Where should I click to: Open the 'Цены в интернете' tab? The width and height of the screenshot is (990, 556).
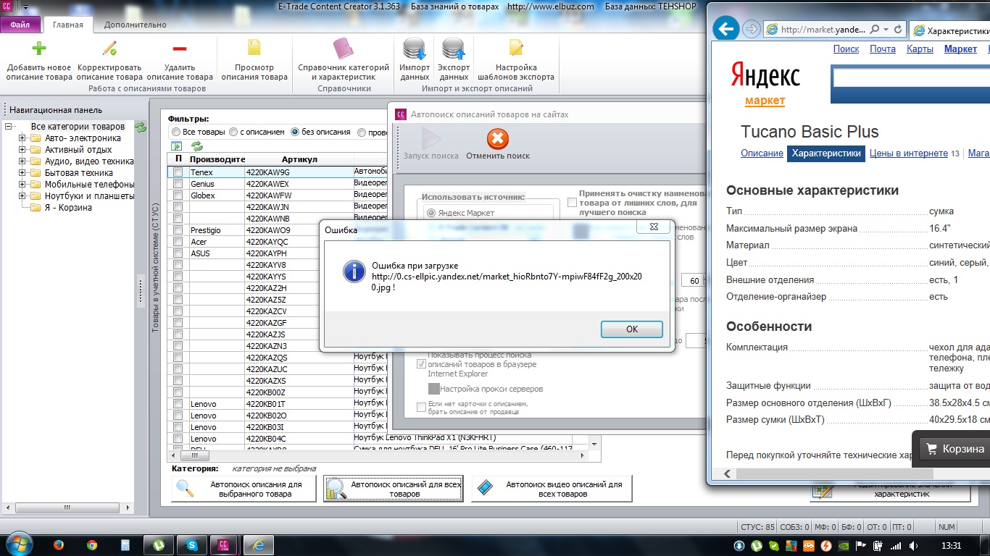point(909,153)
